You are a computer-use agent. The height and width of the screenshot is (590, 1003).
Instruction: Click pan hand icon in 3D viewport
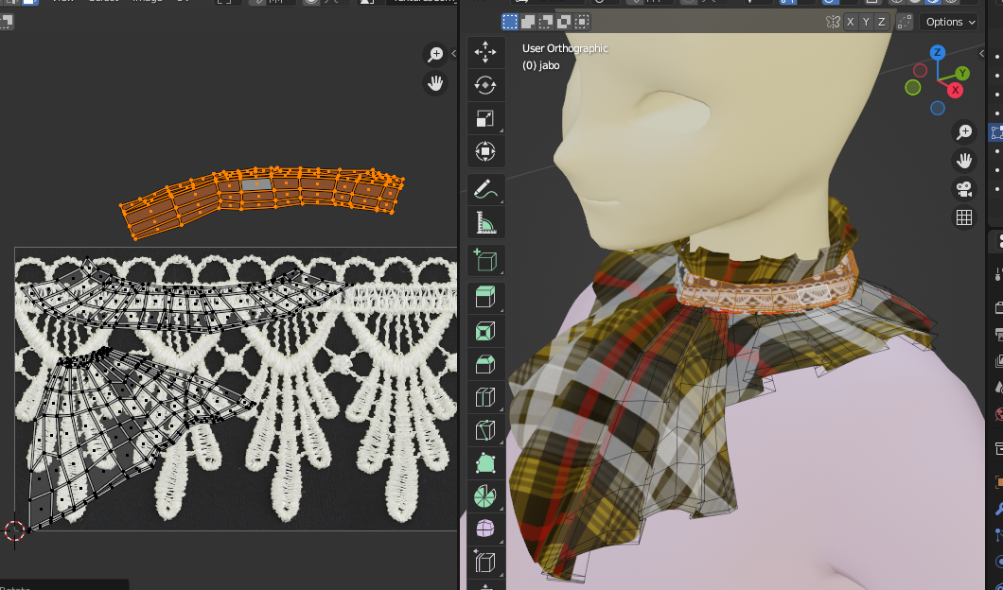964,161
